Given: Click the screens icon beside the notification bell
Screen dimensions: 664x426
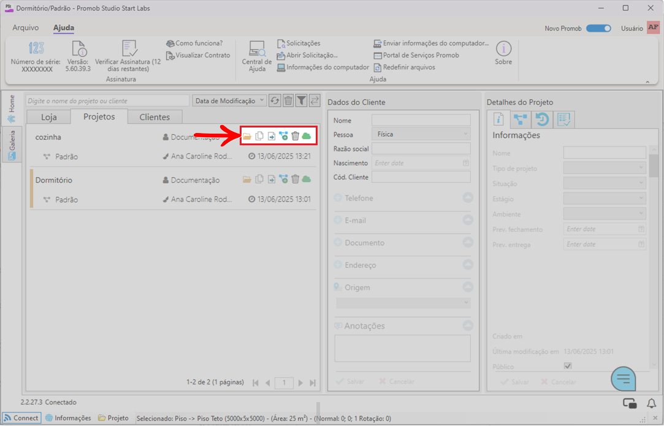Looking at the screenshot, I should coord(630,403).
